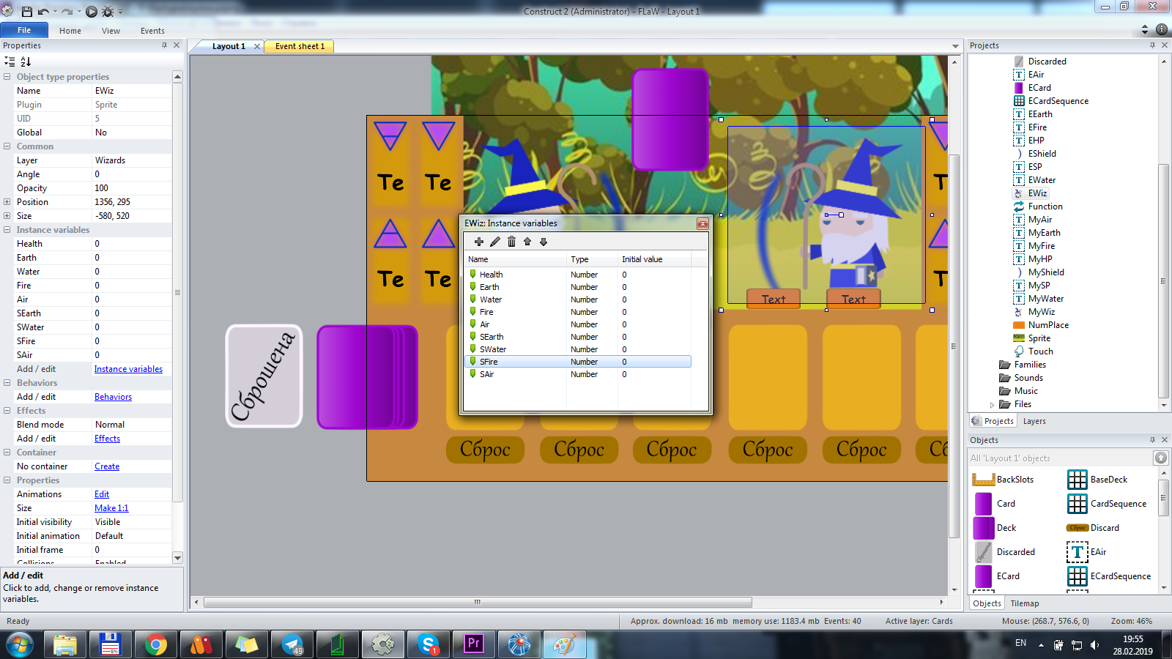This screenshot has height=659, width=1172.
Task: Pin the Properties panel
Action: (x=164, y=45)
